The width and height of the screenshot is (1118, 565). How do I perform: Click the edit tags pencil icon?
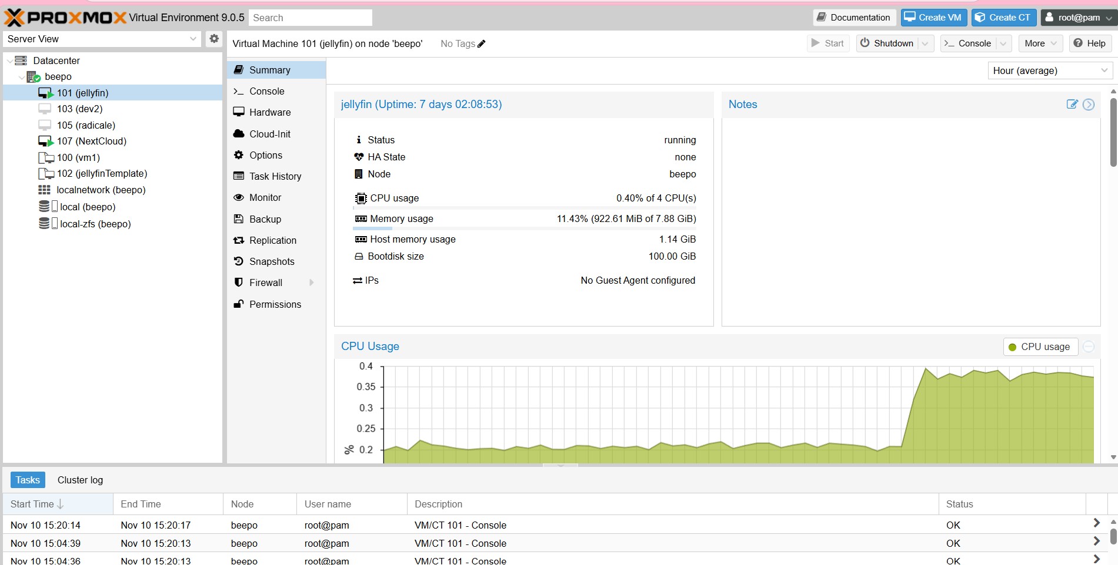482,44
